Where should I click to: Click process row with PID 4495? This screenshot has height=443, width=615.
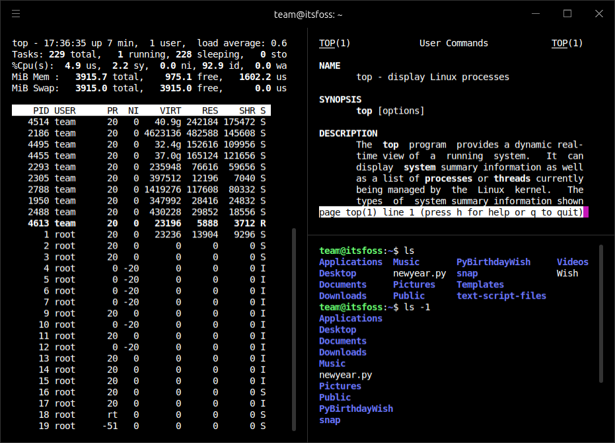(x=147, y=145)
